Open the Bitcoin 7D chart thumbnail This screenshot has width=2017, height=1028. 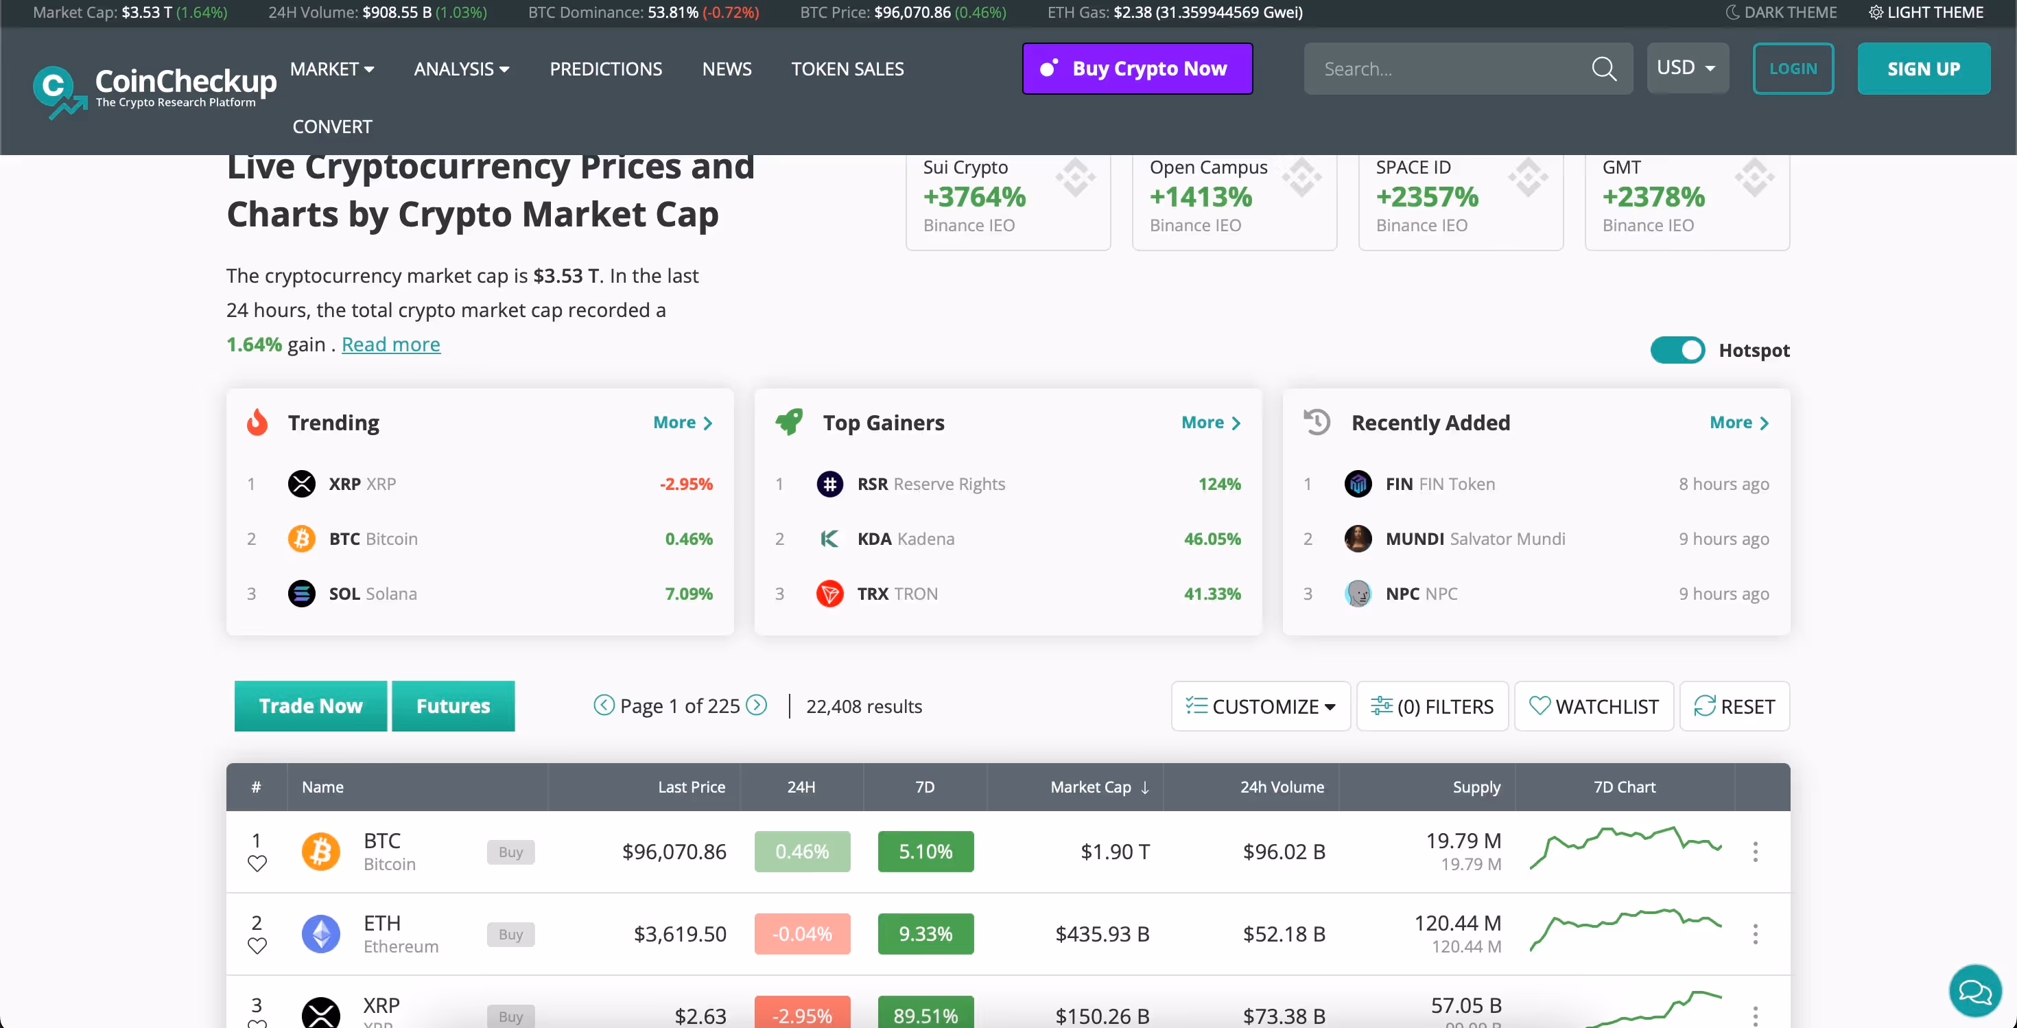coord(1625,849)
